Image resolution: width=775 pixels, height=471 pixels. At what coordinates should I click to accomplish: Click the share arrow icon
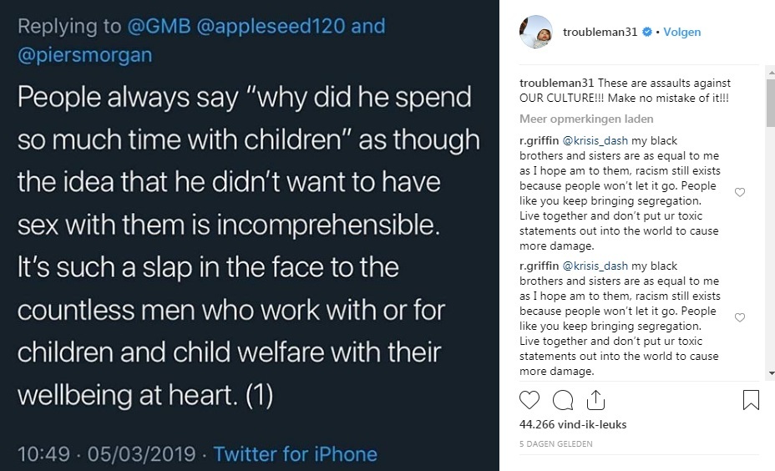click(x=595, y=400)
